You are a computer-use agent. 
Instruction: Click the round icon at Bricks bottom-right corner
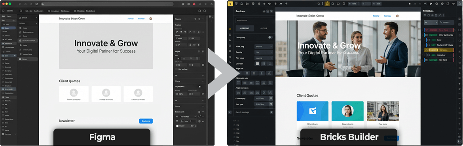(x=459, y=142)
